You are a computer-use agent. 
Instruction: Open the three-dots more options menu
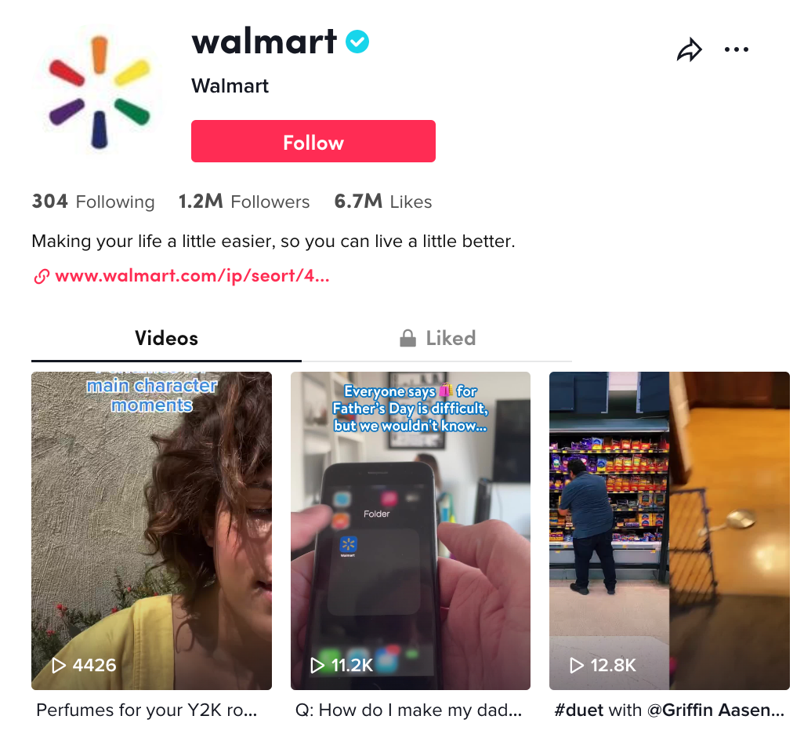coord(737,49)
